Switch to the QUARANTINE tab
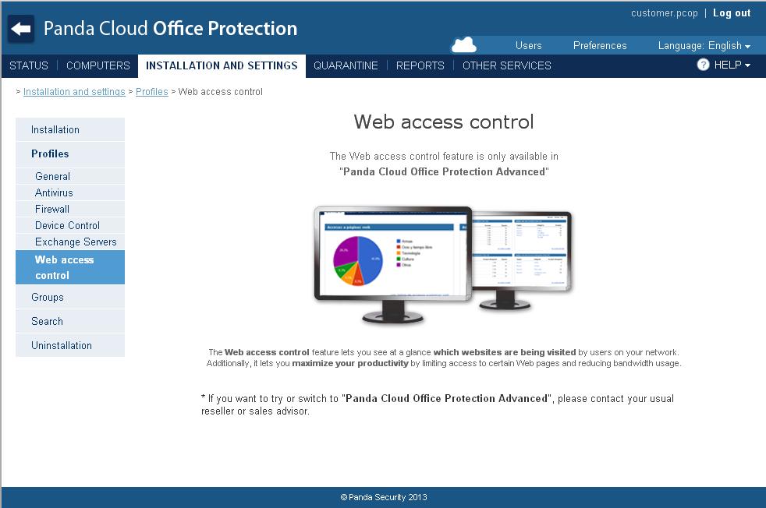This screenshot has height=508, width=766. (x=346, y=65)
